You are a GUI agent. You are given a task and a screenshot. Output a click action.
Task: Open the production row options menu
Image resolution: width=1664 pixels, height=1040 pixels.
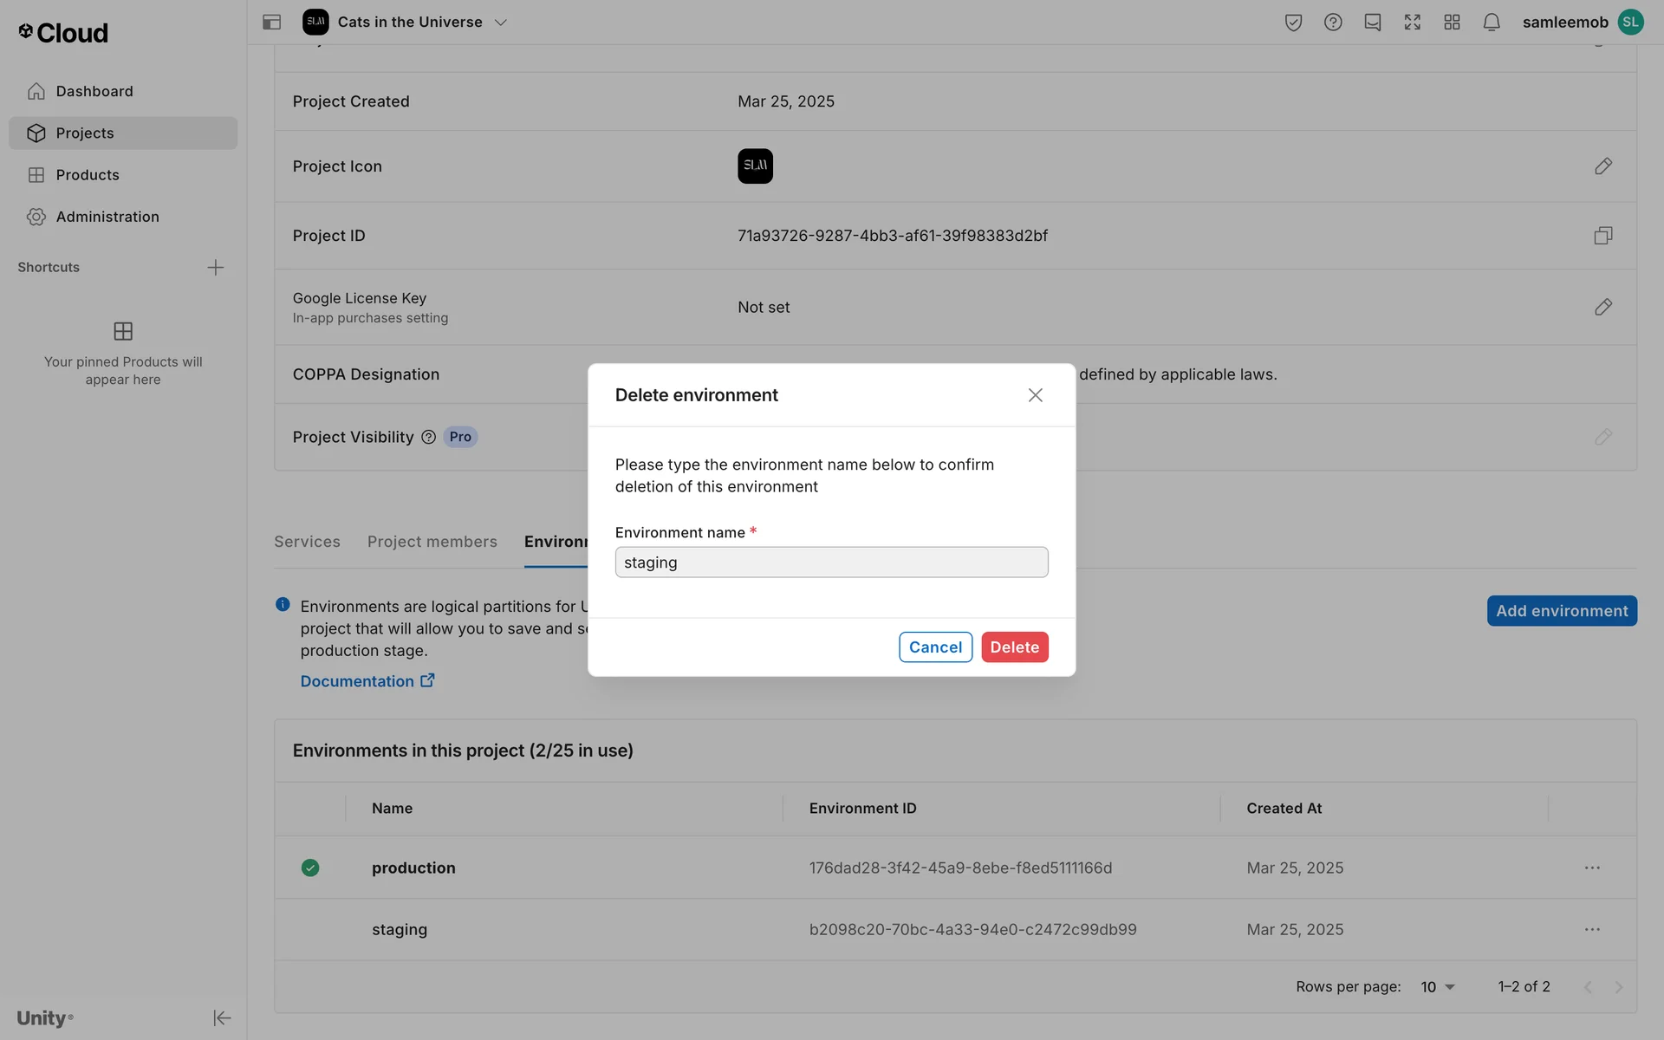pos(1591,868)
